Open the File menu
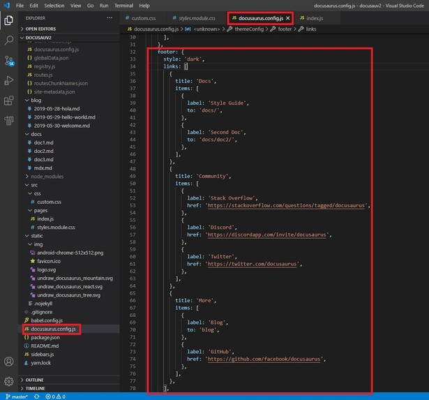The image size is (429, 400). pyautogui.click(x=20, y=6)
